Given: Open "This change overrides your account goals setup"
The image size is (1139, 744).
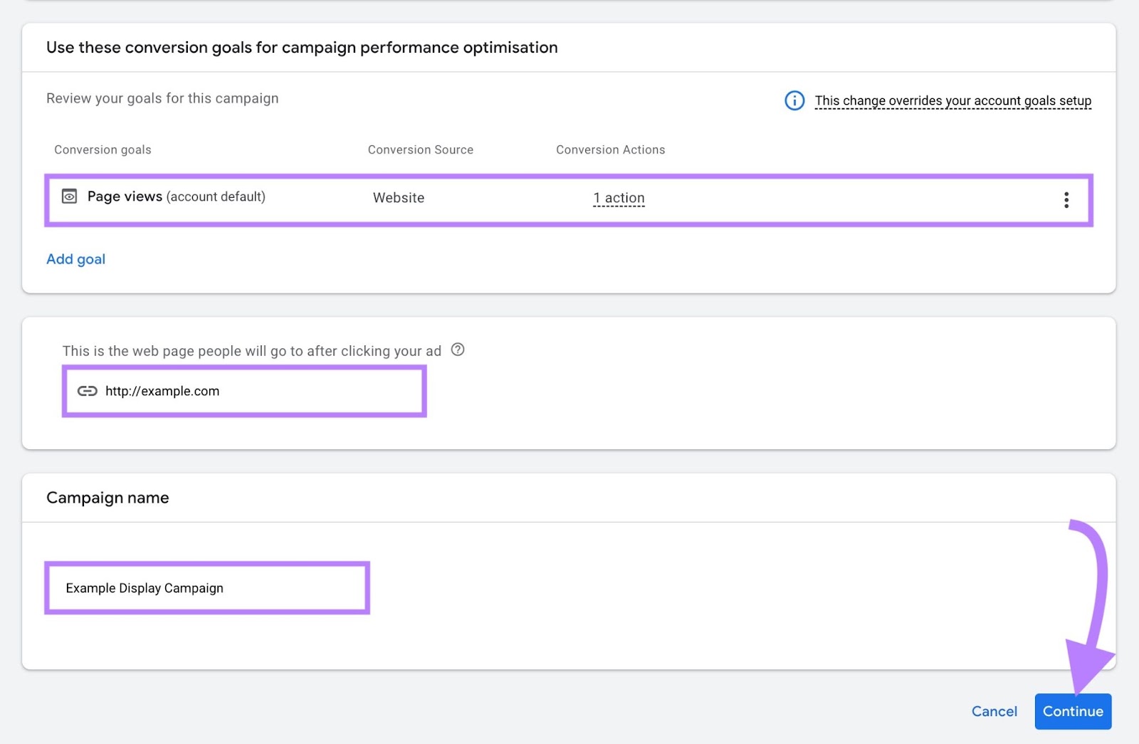Looking at the screenshot, I should 952,100.
